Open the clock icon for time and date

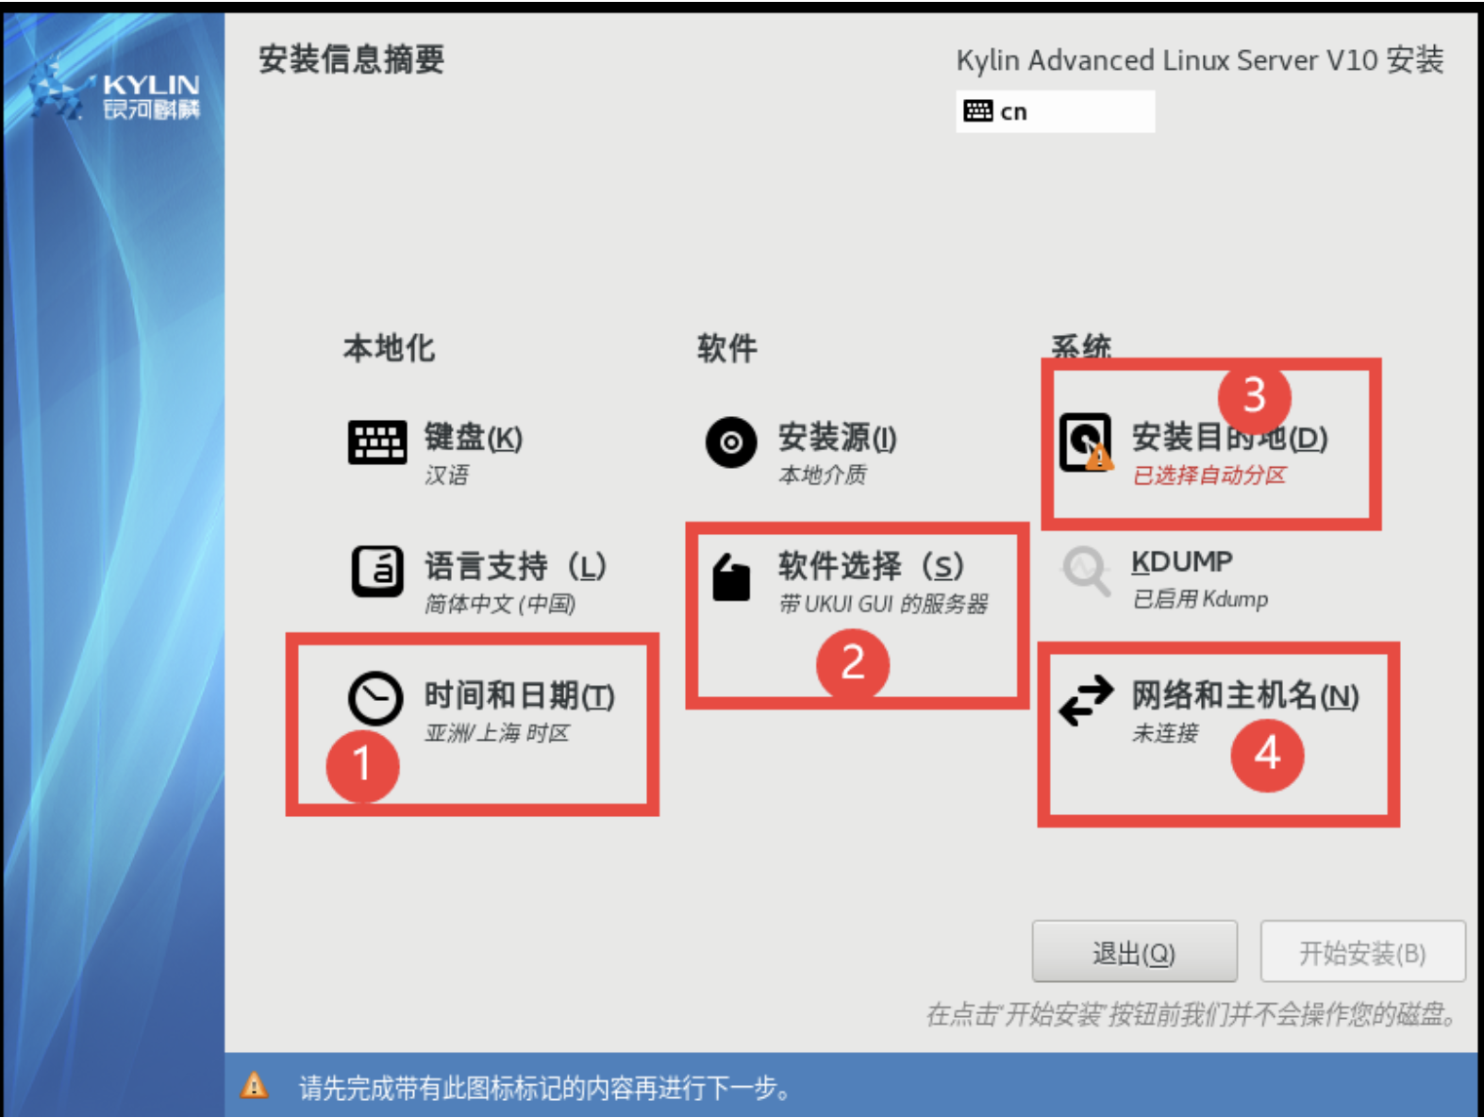coord(375,698)
